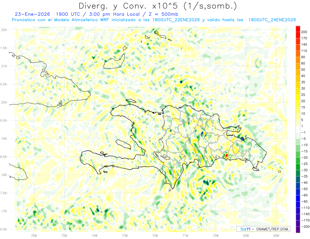This screenshot has width=310, height=239.
Task: Select the '-200' color scale label
Action: click(305, 227)
